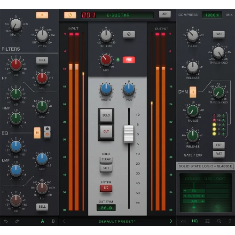Click the red 001 channel number display

(x=88, y=15)
